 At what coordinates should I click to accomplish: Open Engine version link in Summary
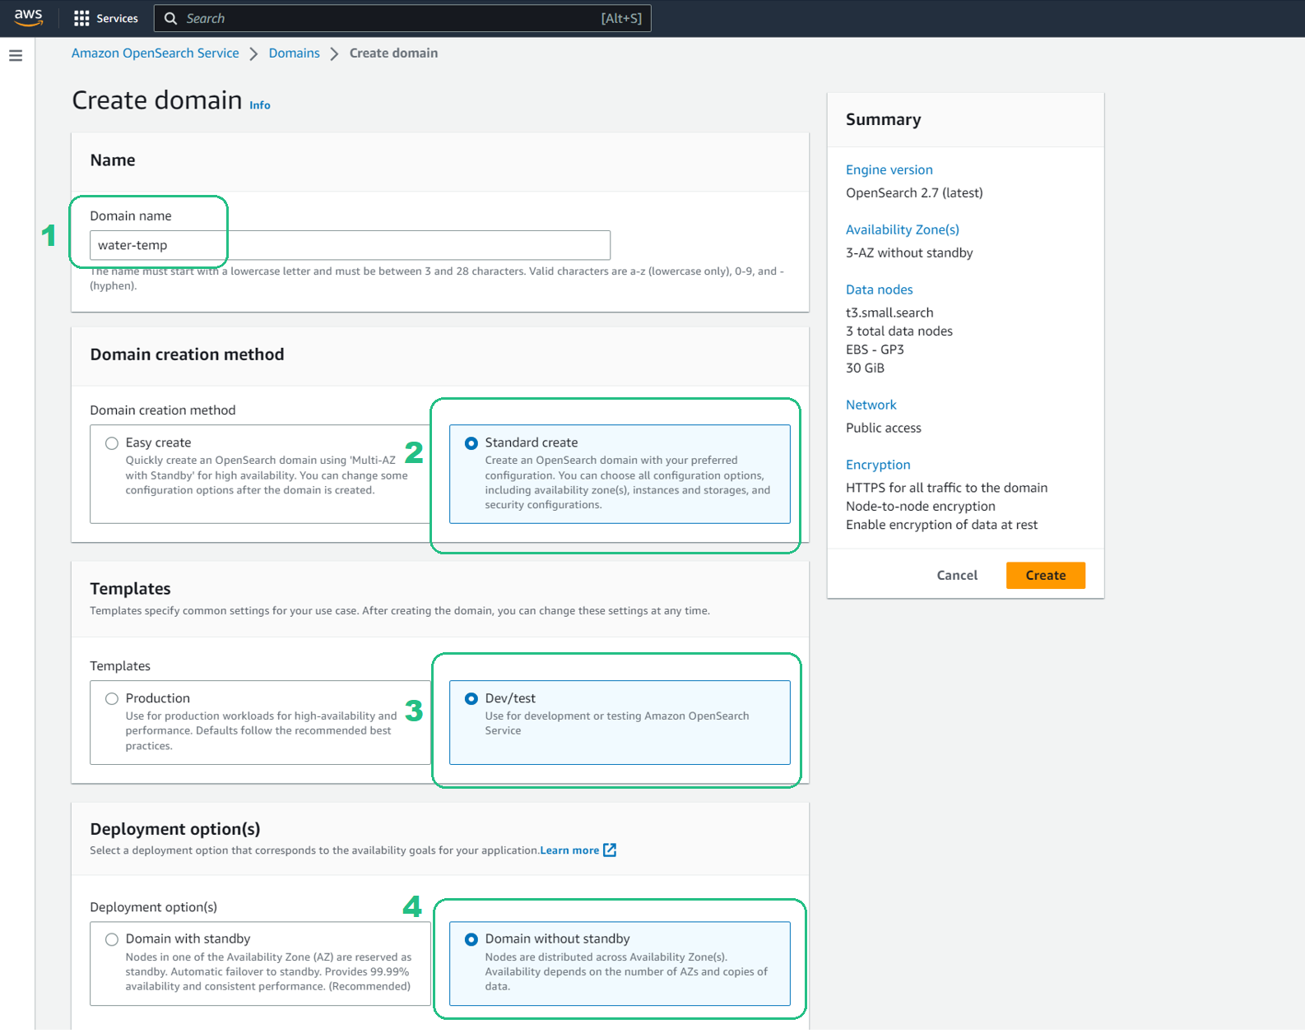click(x=889, y=169)
